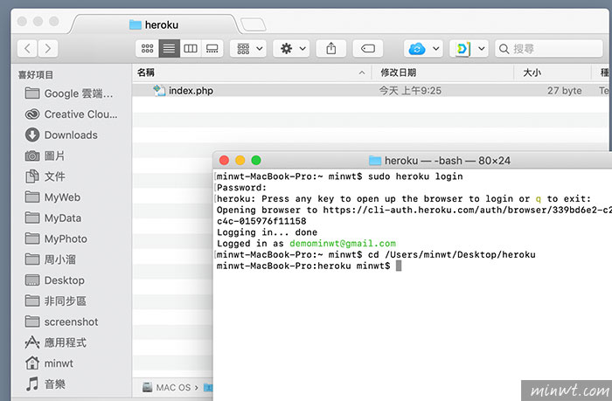
Task: Open 應用程式 in the sidebar
Action: 56,342
